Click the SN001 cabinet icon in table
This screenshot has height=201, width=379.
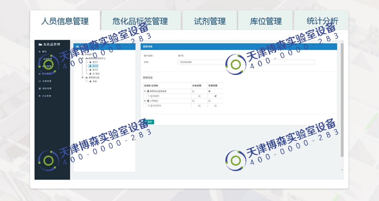(x=152, y=96)
